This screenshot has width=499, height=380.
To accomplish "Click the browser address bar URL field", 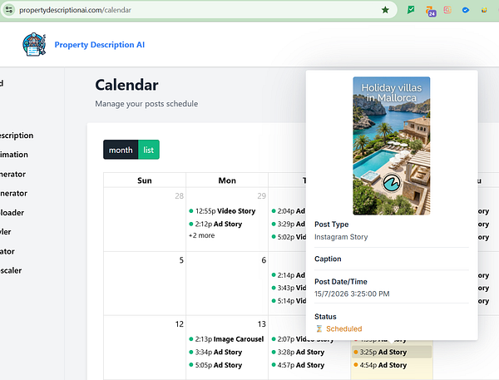I will (197, 10).
